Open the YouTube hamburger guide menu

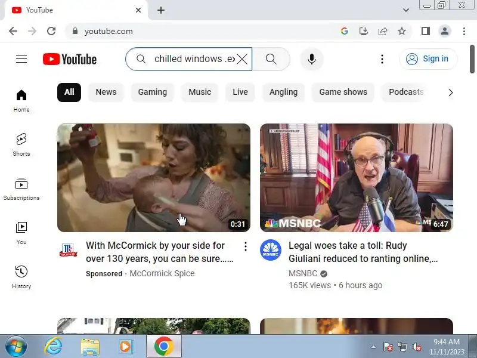tap(21, 58)
